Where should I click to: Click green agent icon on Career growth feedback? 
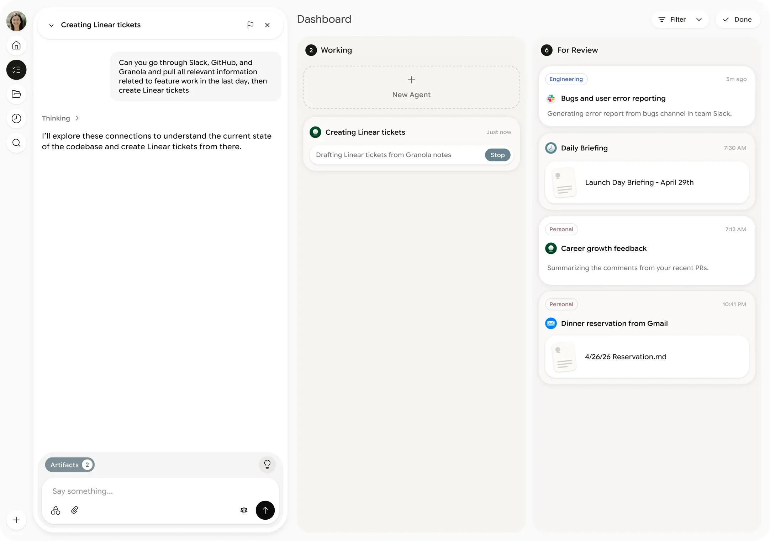click(x=551, y=248)
